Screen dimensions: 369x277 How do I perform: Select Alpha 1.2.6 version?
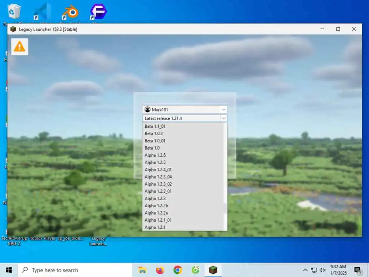(x=183, y=155)
